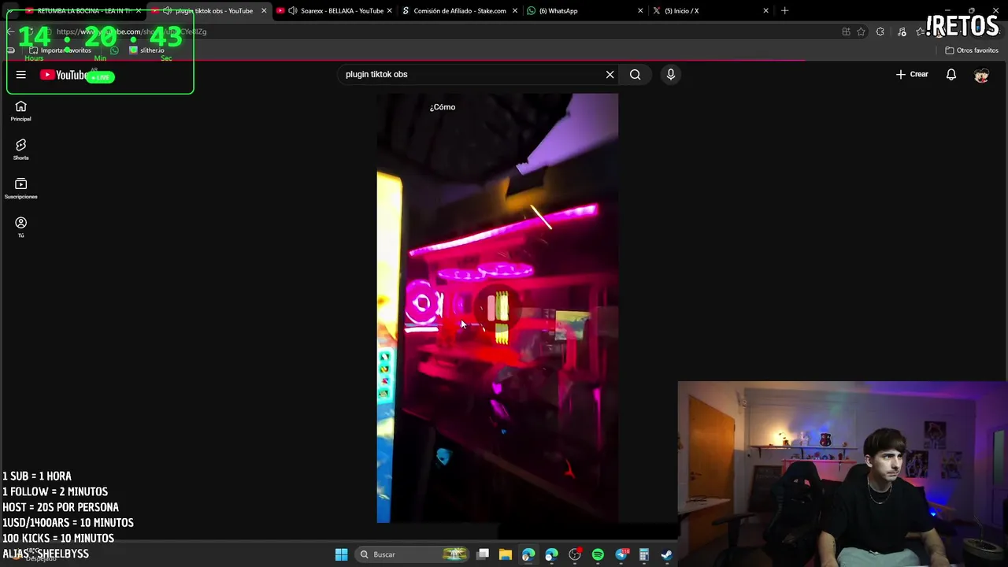Image resolution: width=1008 pixels, height=567 pixels.
Task: Open the active Edge browser taskbar icon
Action: (x=528, y=554)
